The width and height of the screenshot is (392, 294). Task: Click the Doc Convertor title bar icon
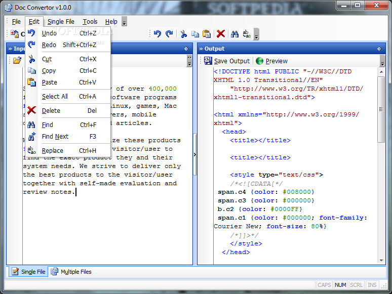coord(8,8)
